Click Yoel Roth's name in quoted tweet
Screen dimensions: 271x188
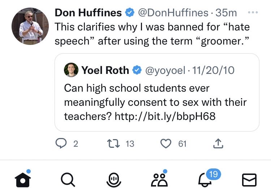(105, 70)
